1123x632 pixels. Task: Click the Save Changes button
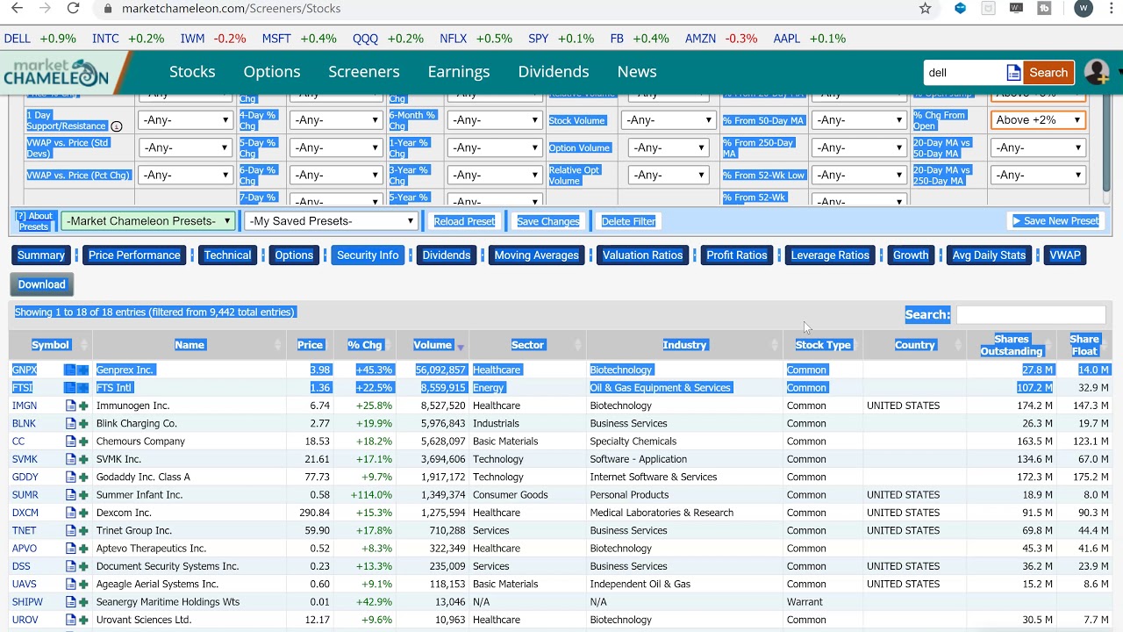pos(547,221)
